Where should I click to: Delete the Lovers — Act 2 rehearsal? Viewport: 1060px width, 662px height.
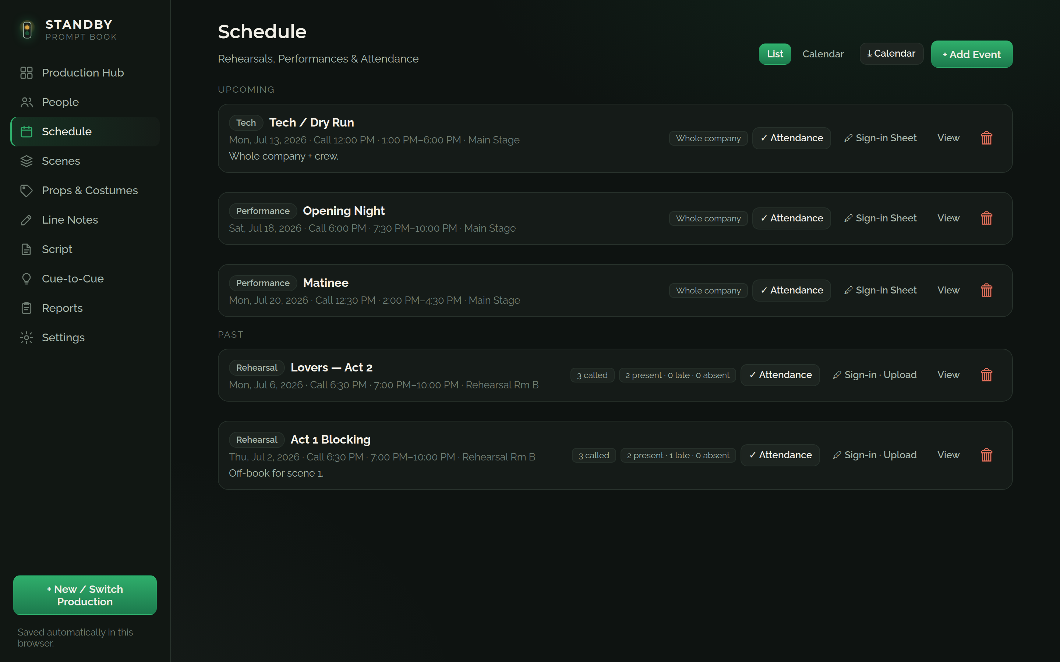click(x=986, y=375)
